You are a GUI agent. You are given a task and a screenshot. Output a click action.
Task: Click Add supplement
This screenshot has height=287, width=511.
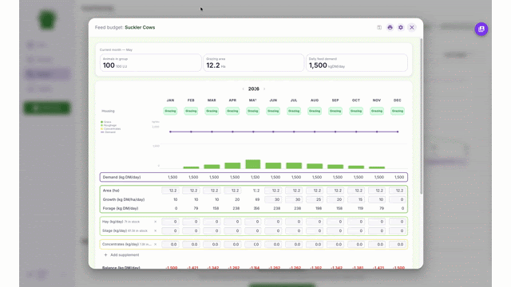tap(121, 255)
